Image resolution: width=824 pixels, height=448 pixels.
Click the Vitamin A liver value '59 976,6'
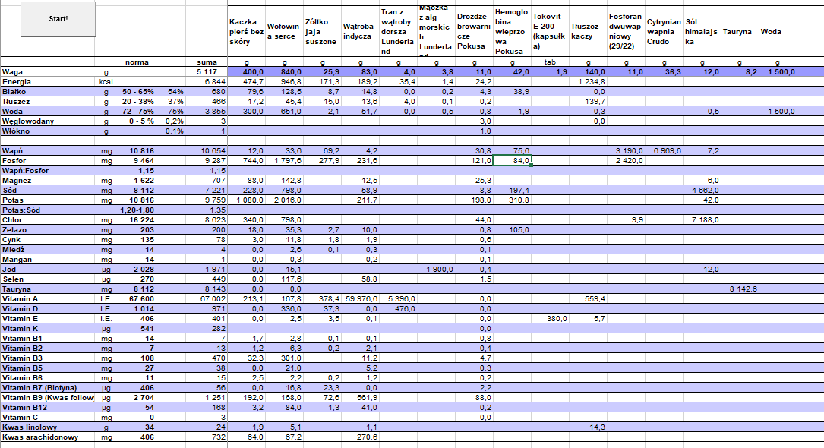click(360, 299)
